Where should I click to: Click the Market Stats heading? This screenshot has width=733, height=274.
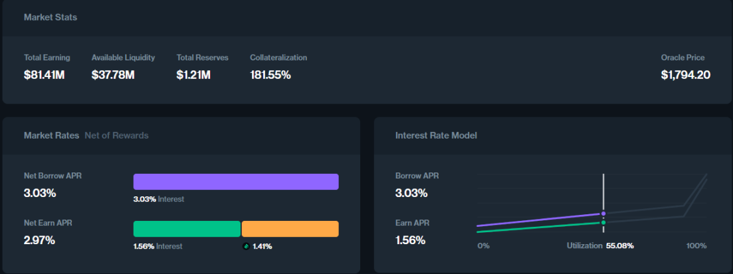click(51, 17)
